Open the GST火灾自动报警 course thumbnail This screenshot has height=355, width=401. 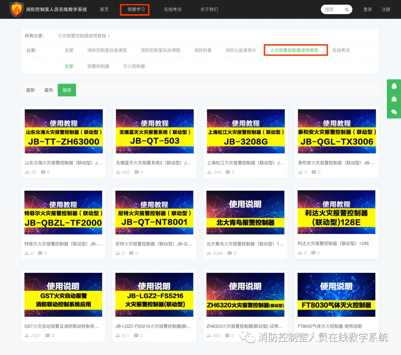tap(63, 295)
